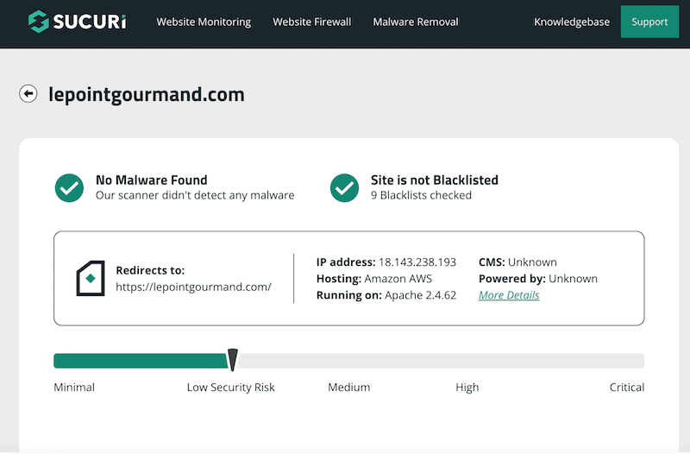
Task: Open the Website Monitoring menu
Action: tap(204, 22)
